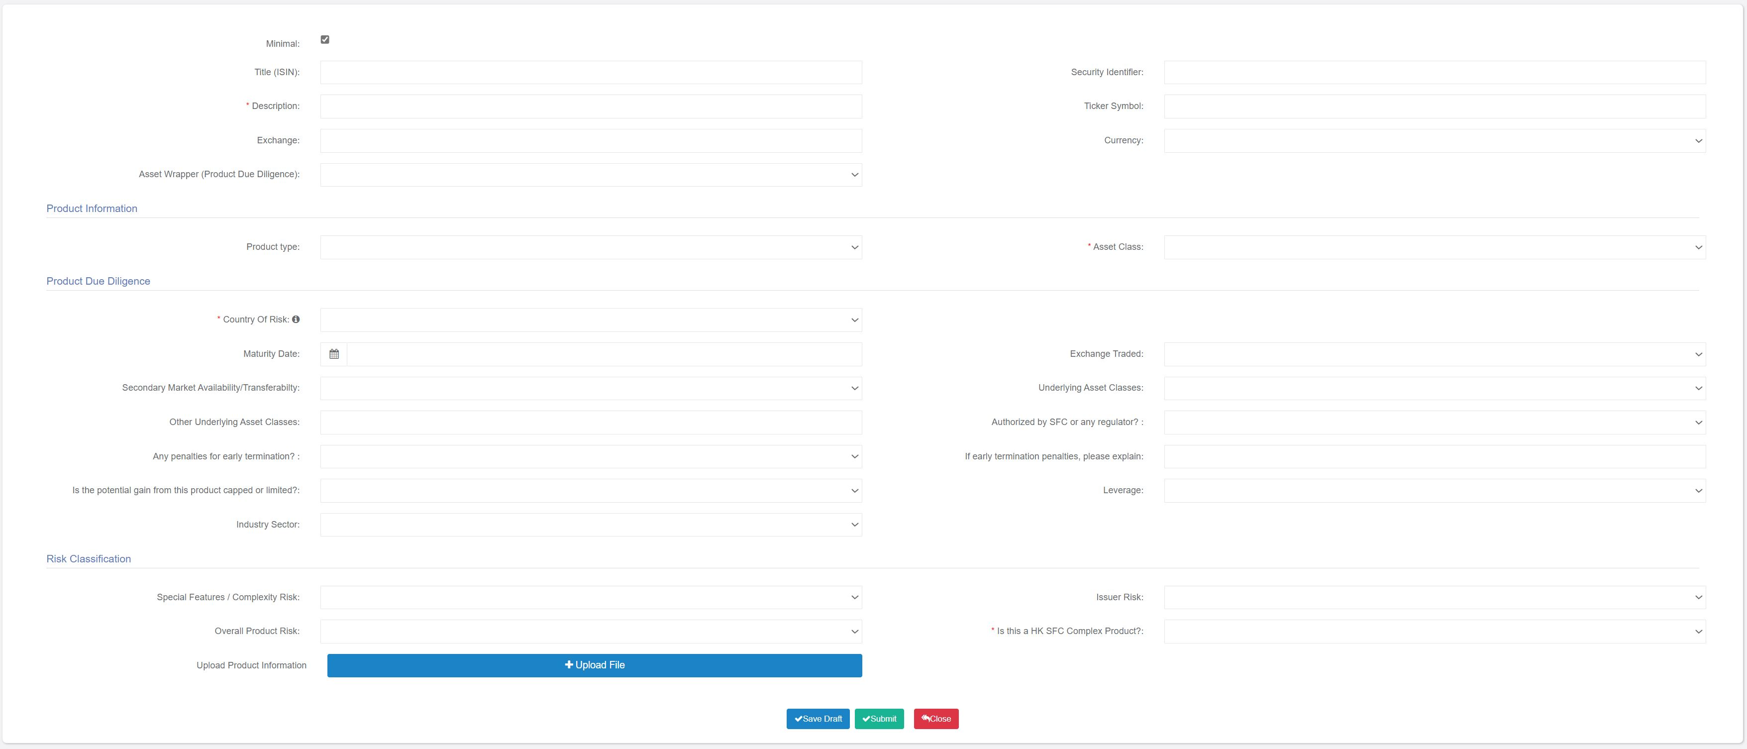This screenshot has width=1747, height=749.
Task: Click the Description input field
Action: coord(591,107)
